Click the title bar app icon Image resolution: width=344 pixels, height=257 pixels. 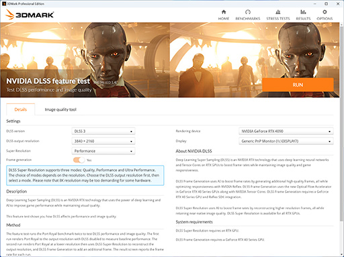point(4,3)
